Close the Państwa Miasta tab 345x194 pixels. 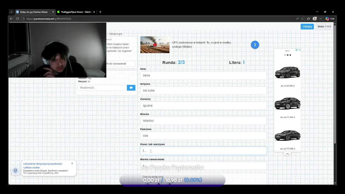53,12
